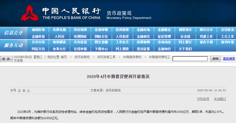Open the 货币政策 navigation menu item
The image size is (236, 123).
pyautogui.click(x=80, y=30)
